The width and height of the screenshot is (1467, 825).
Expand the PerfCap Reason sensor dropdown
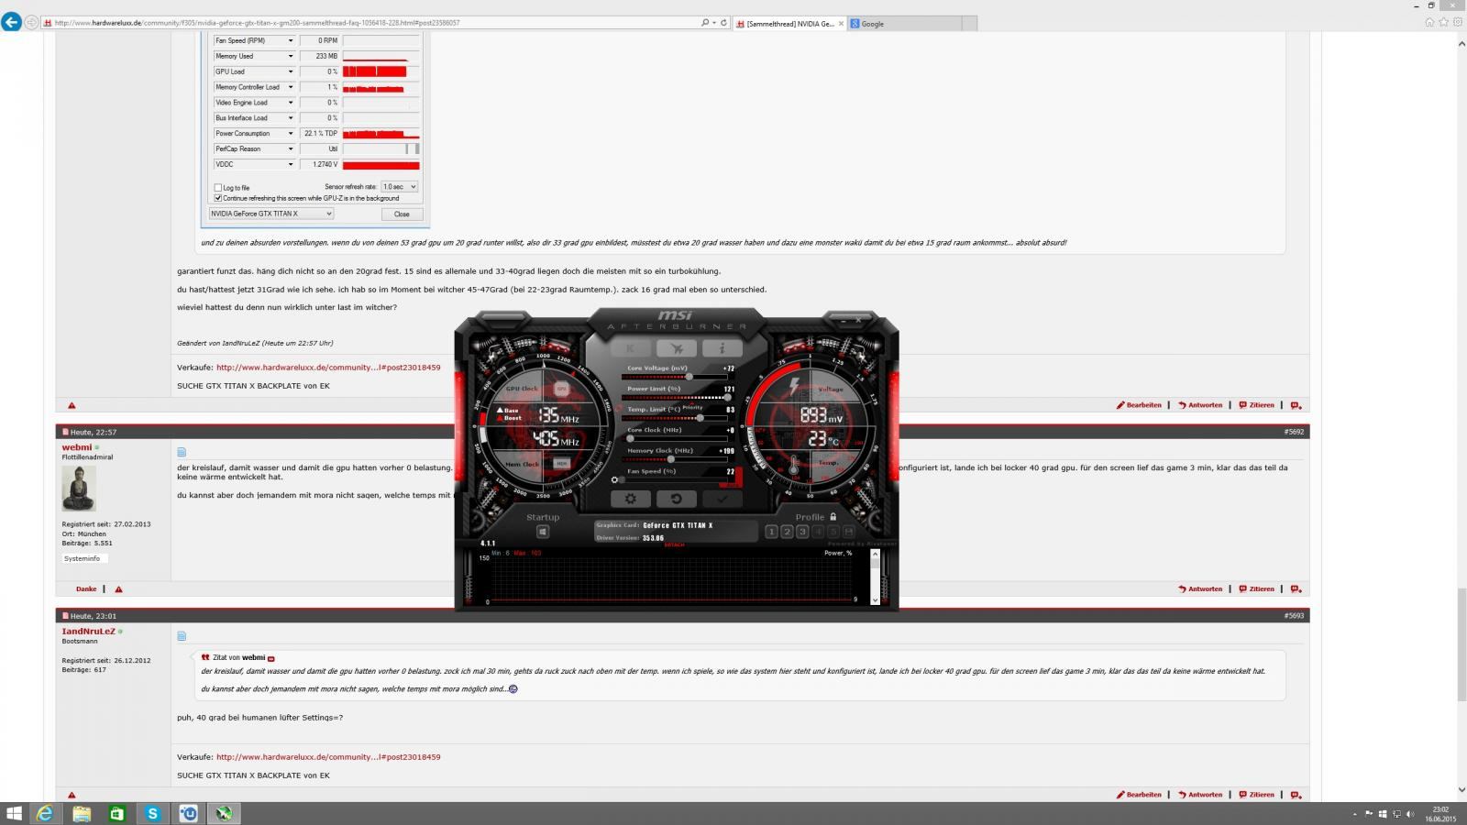(x=291, y=149)
